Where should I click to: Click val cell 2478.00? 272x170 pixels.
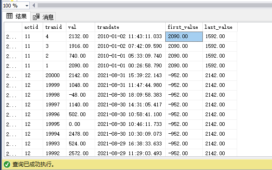pos(80,134)
